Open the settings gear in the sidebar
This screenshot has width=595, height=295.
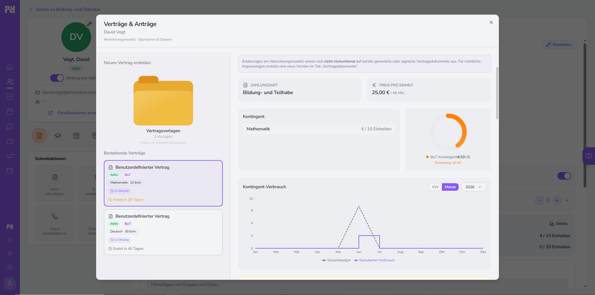(10, 267)
